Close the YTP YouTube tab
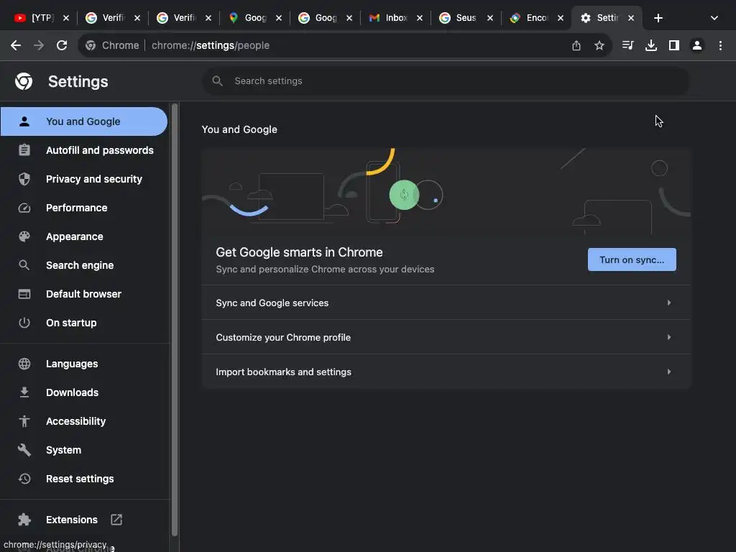Viewport: 736px width, 552px height. [x=65, y=18]
